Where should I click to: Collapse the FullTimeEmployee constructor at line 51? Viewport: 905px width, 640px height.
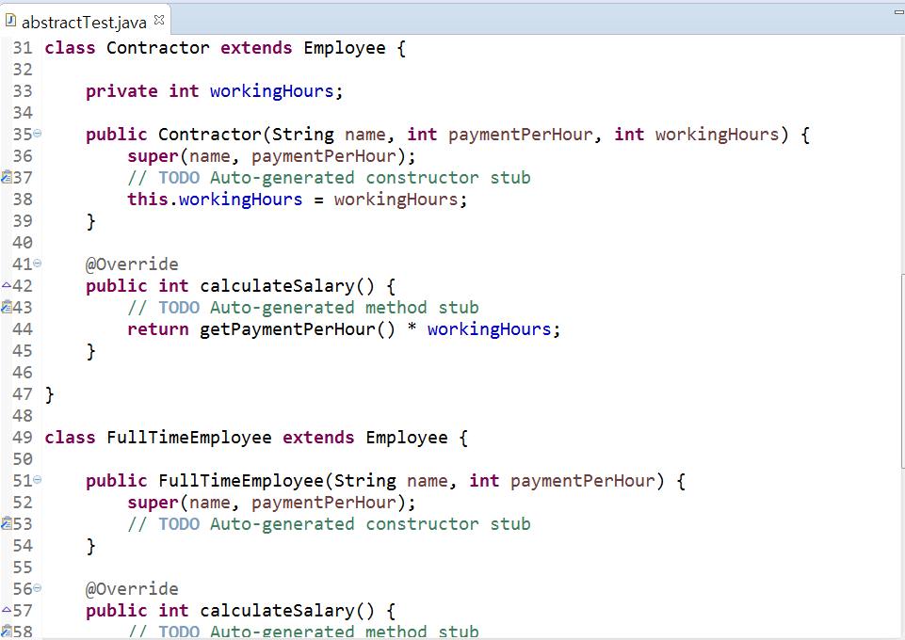point(38,480)
